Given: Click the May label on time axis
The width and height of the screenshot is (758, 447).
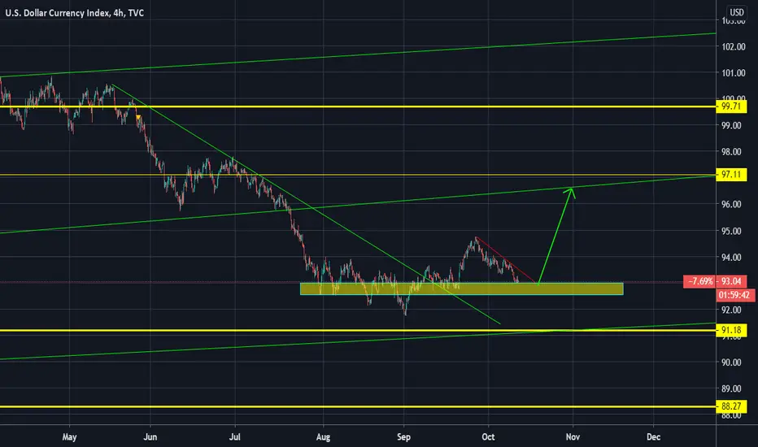Looking at the screenshot, I should click(x=70, y=437).
